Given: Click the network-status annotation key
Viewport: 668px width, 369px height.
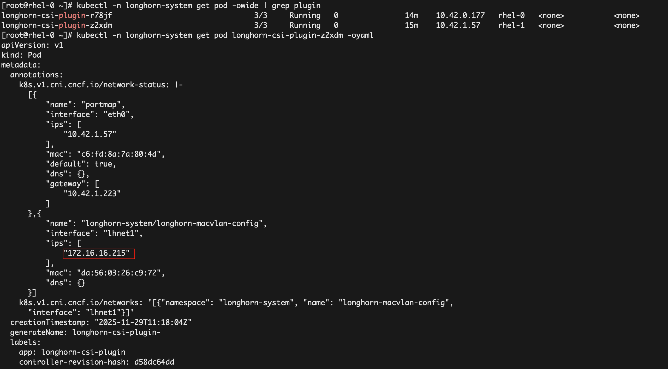Looking at the screenshot, I should point(94,85).
